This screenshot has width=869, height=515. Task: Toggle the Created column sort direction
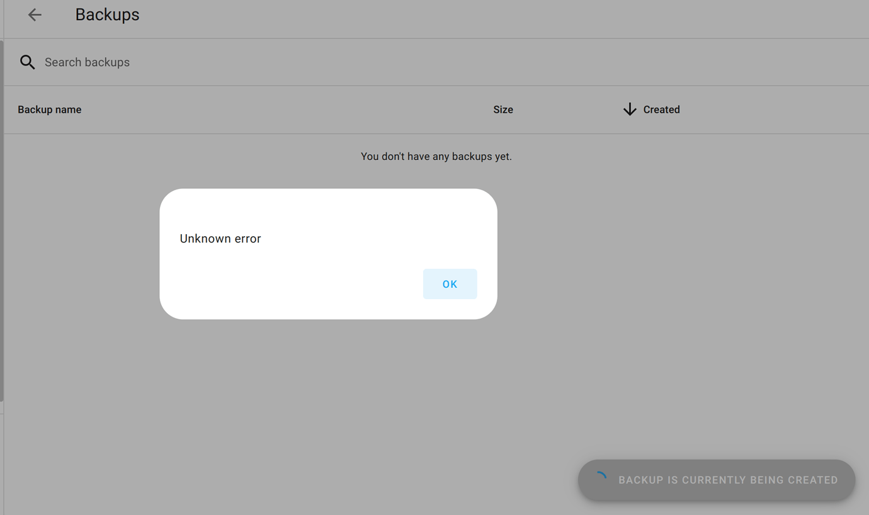pos(661,109)
